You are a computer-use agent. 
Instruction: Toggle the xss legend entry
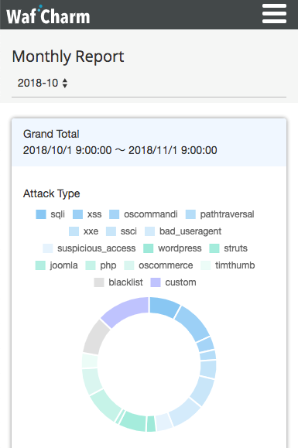[87, 214]
